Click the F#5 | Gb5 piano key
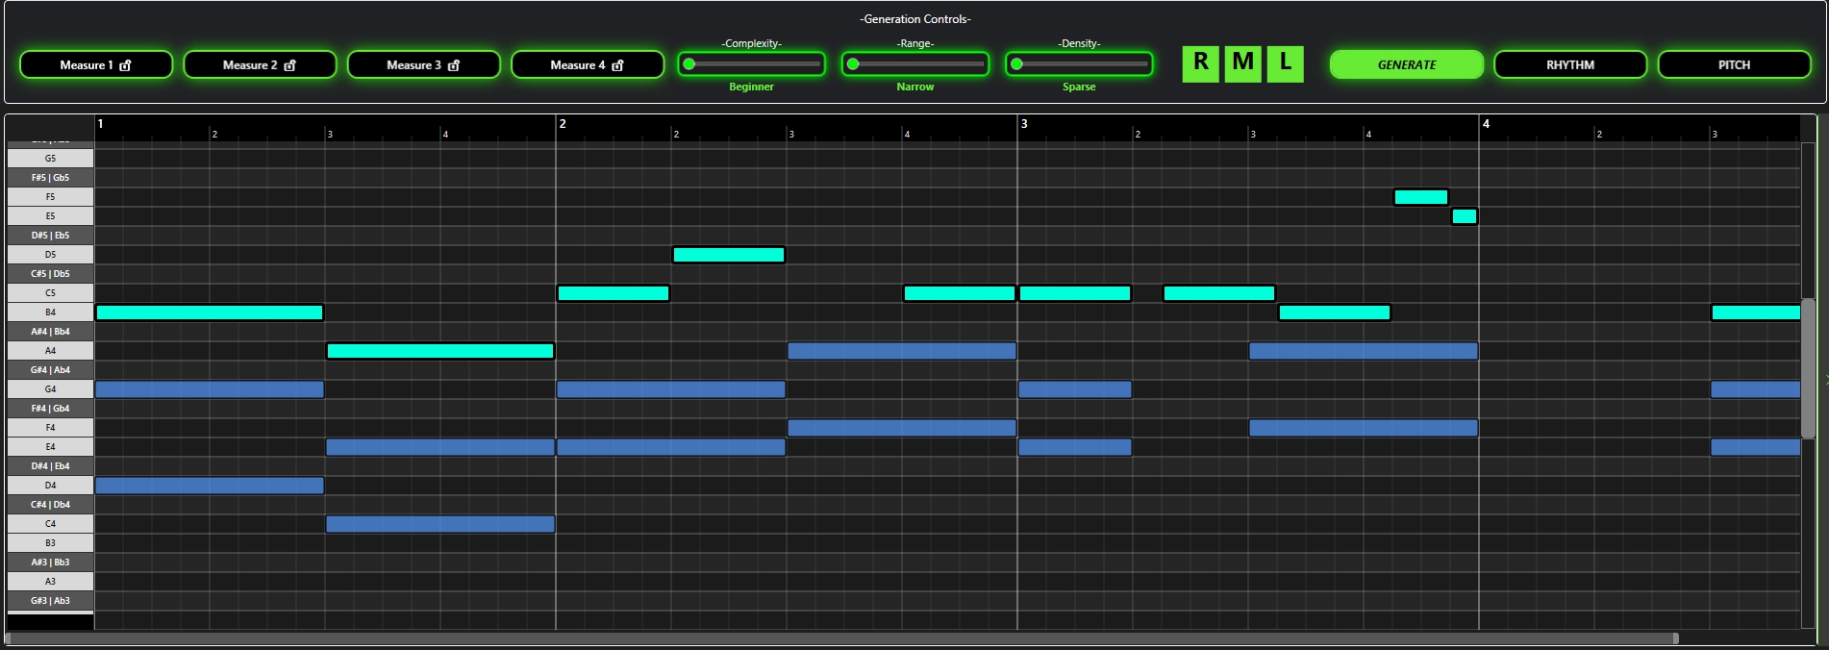This screenshot has width=1829, height=650. (x=50, y=177)
